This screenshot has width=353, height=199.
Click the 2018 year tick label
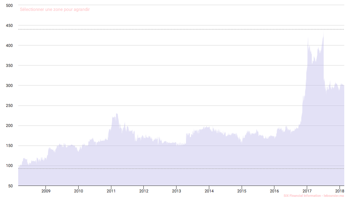[x=340, y=191]
